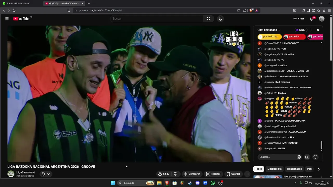Toggle Brave sidebar panel icon
This screenshot has width=333, height=187.
point(308,10)
